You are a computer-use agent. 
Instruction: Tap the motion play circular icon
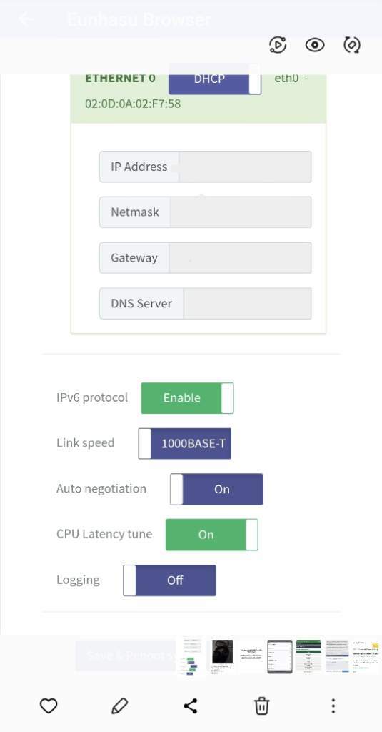[278, 45]
